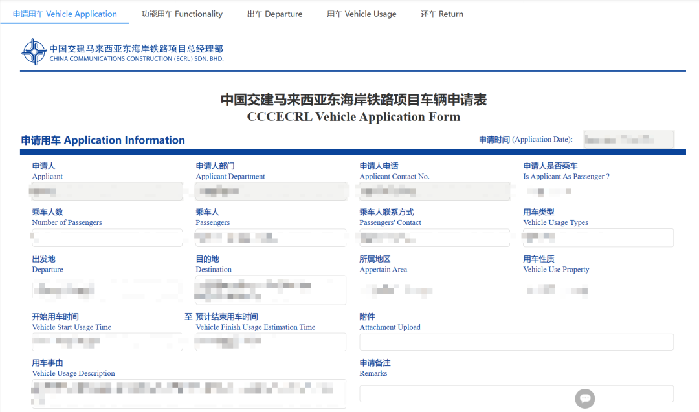
Task: Go to the 出车 Departure tab
Action: pyautogui.click(x=274, y=14)
